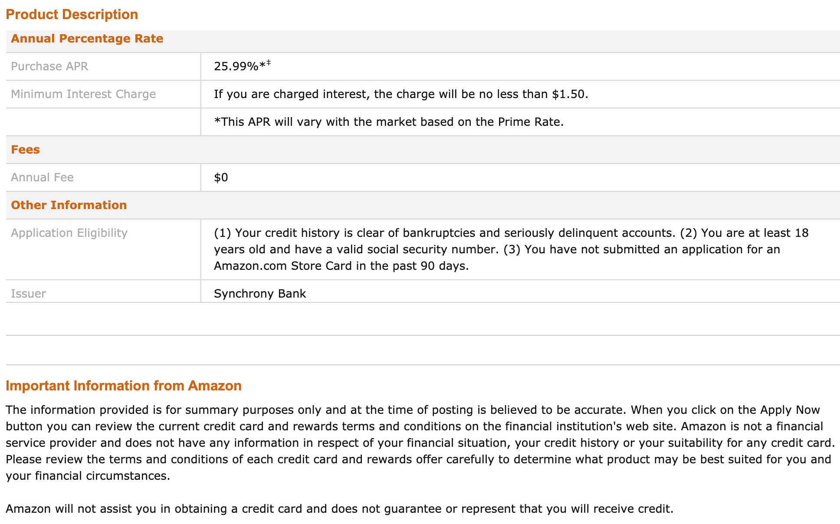
Task: Click the Annual Fee label
Action: pyautogui.click(x=42, y=177)
